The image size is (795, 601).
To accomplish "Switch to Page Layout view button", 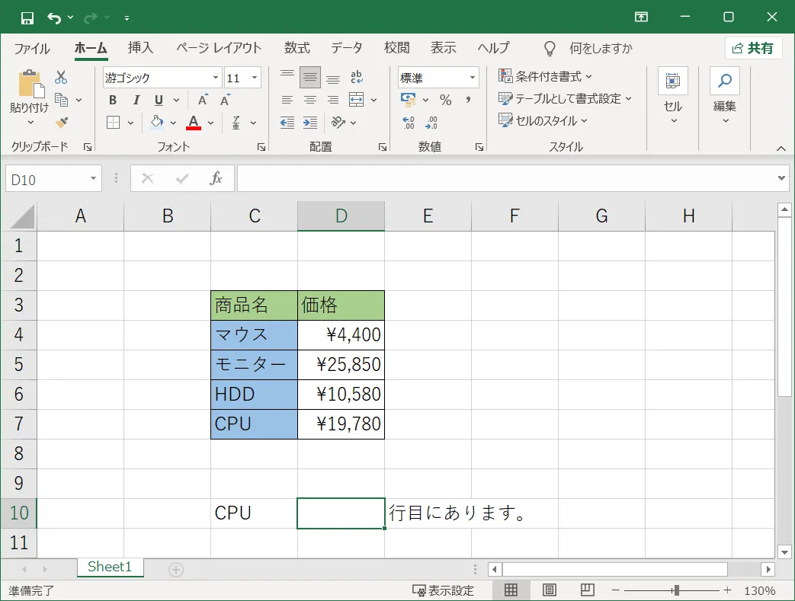I will coord(549,590).
